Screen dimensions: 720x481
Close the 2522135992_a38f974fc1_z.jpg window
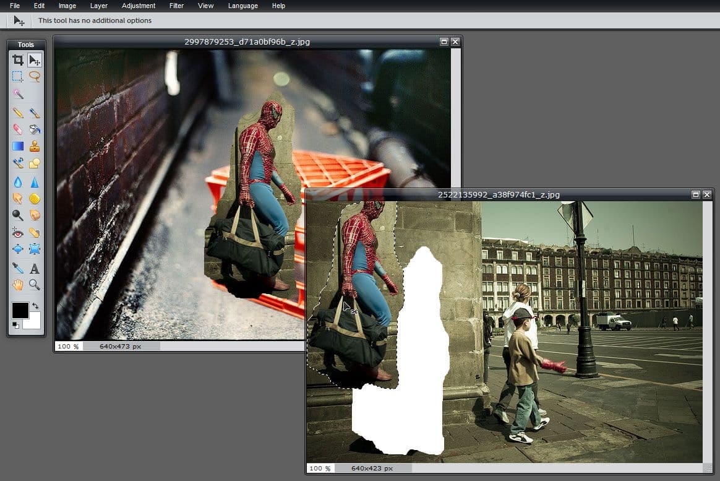[x=707, y=194]
